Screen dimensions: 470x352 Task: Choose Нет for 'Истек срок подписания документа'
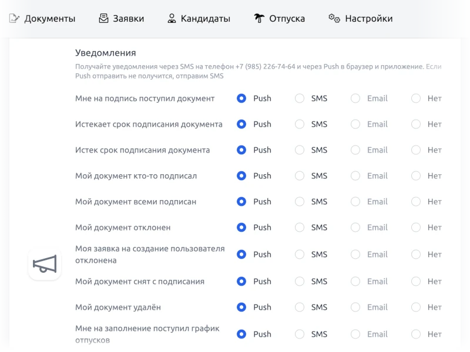click(416, 150)
